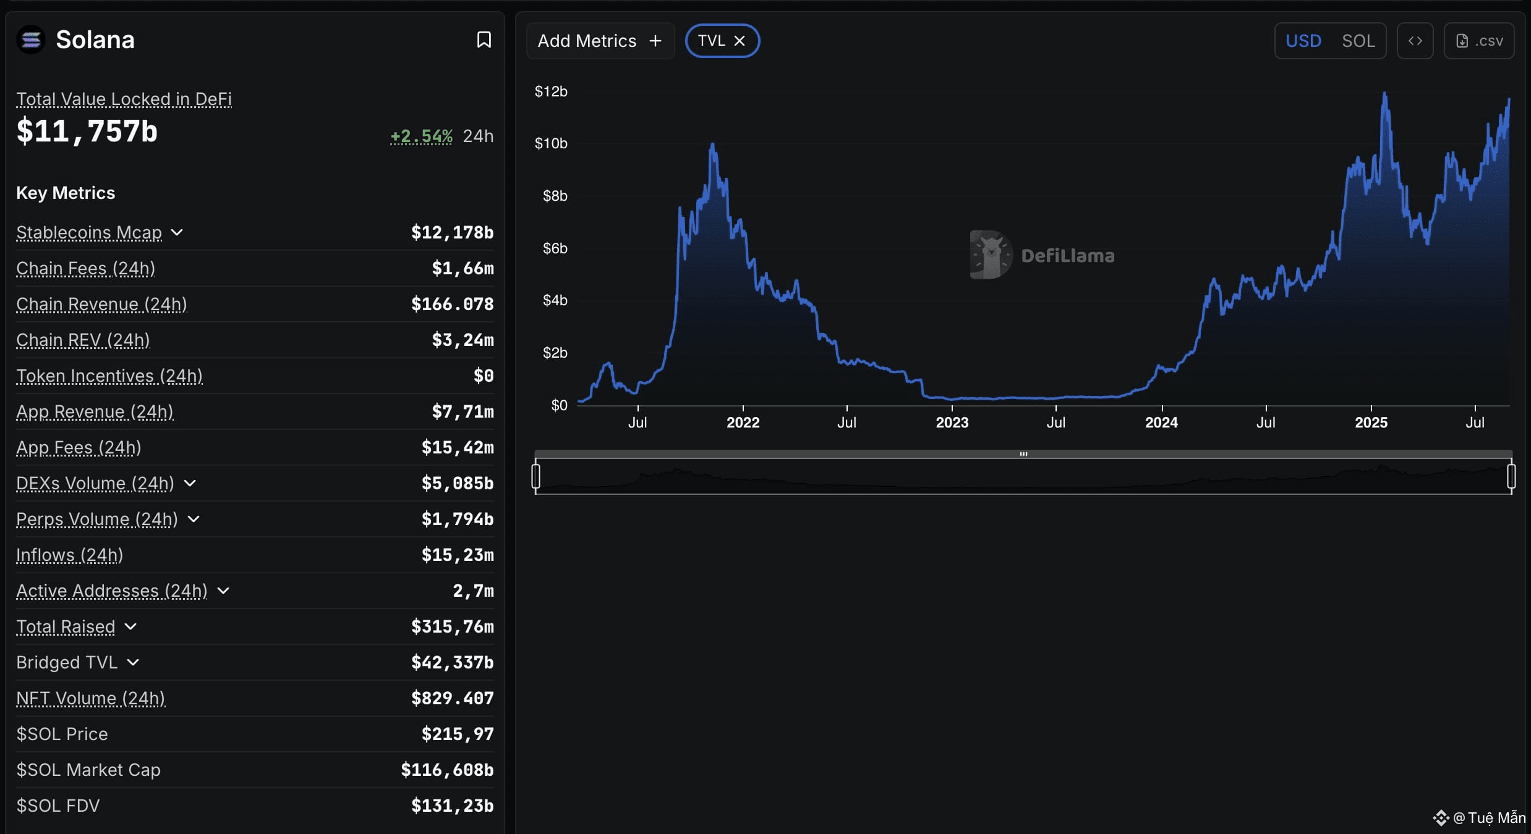This screenshot has height=834, width=1531.
Task: Expand the Total Raised details
Action: [x=130, y=626]
